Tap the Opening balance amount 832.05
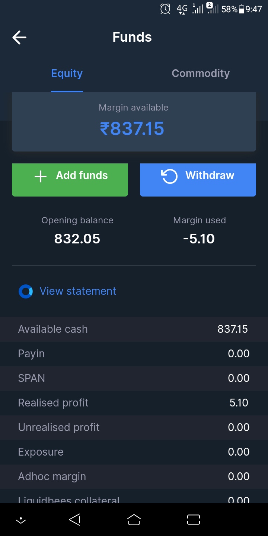The image size is (268, 536). coord(77,239)
